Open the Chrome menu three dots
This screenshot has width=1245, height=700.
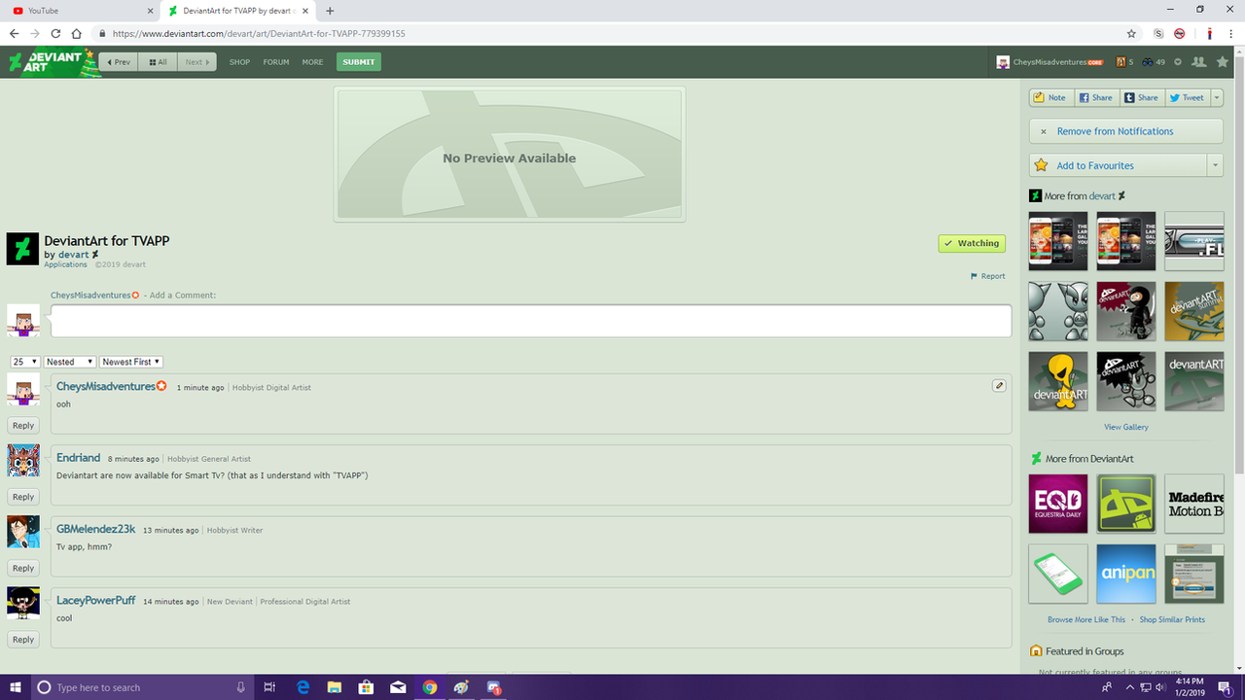click(1229, 33)
